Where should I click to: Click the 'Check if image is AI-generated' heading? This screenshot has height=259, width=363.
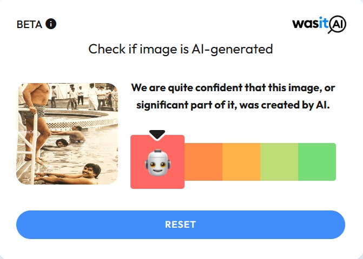point(181,49)
